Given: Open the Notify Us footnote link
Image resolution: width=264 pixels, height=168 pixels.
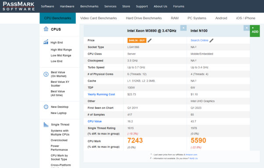Looking at the screenshot, I should (x=193, y=158).
